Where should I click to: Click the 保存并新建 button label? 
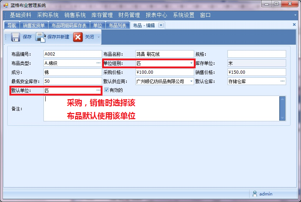point(58,37)
